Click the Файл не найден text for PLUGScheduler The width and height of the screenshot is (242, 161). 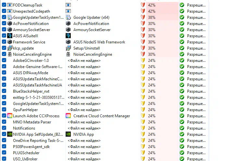[84, 153]
